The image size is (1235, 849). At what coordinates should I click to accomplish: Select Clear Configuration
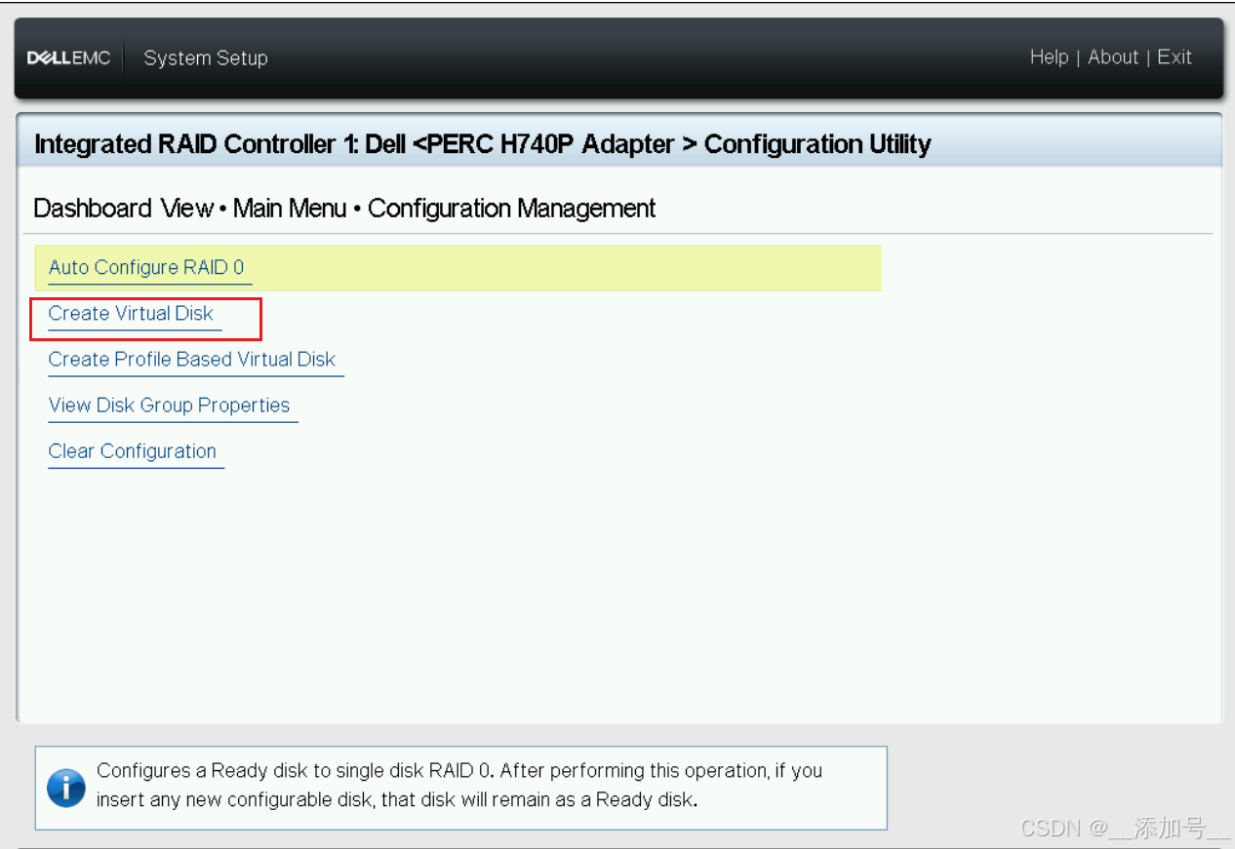(x=132, y=451)
